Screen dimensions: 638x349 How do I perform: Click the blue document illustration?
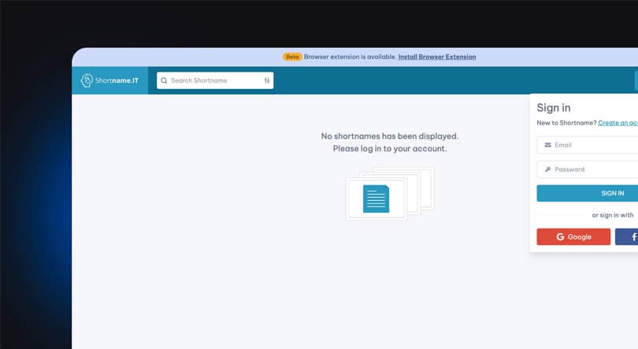[x=376, y=199]
